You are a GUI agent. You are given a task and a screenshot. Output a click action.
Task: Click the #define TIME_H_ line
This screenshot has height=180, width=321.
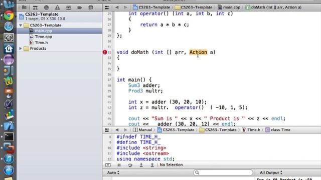click(x=138, y=142)
